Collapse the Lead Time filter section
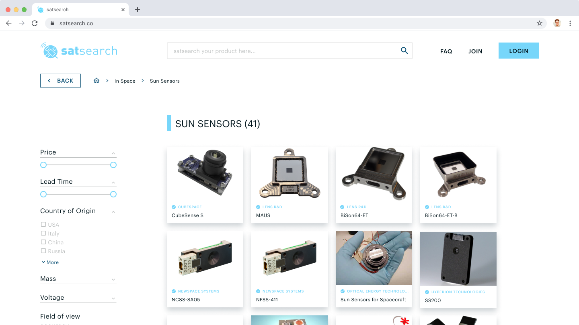This screenshot has width=579, height=325. [113, 183]
